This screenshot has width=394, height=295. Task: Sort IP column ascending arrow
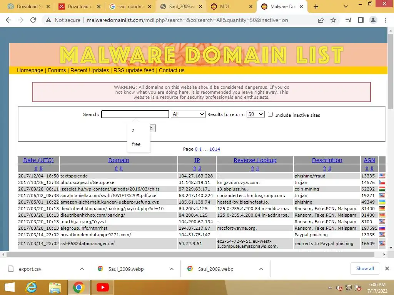194,168
